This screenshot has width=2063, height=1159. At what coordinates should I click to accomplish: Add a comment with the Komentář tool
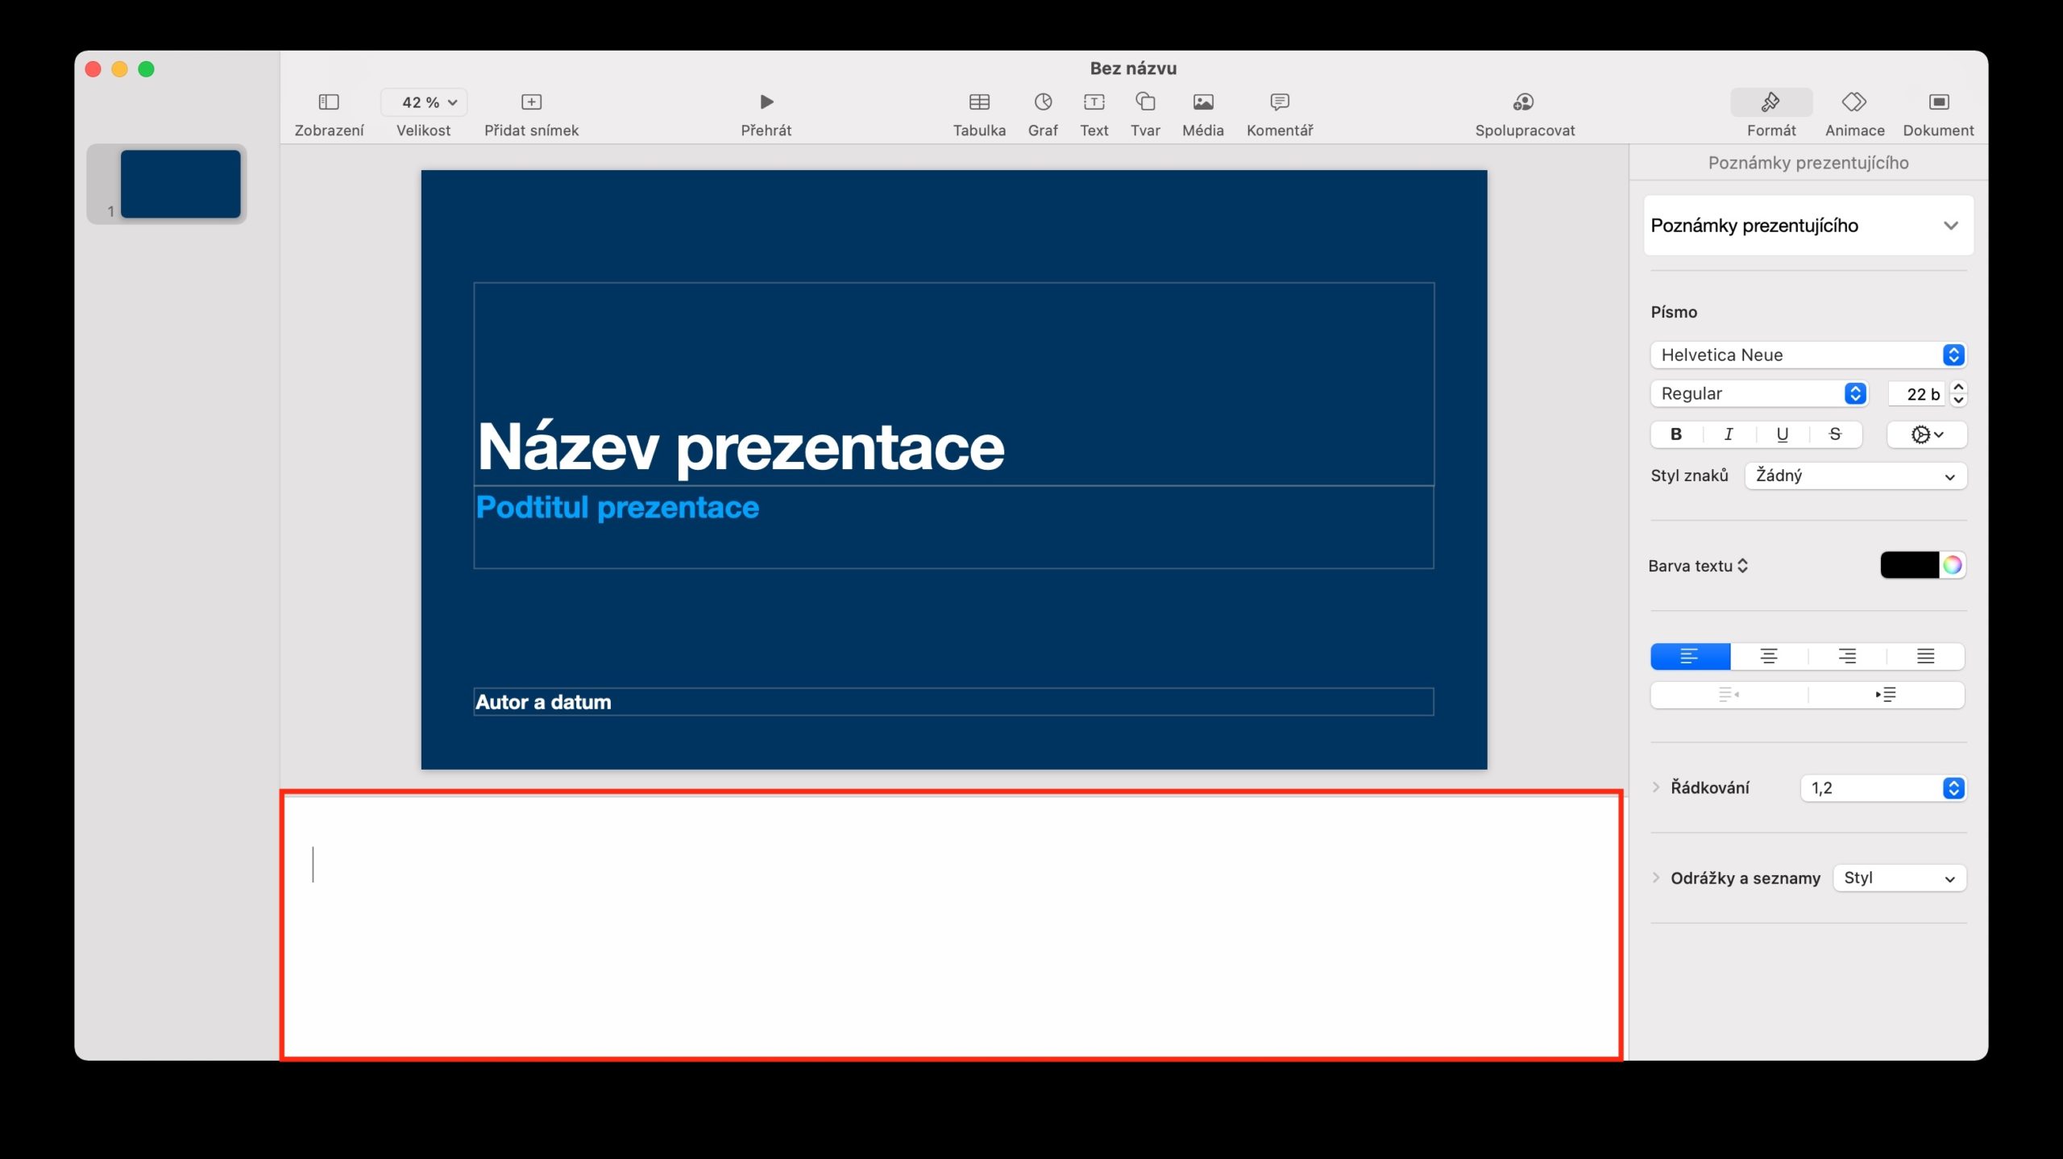1279,102
